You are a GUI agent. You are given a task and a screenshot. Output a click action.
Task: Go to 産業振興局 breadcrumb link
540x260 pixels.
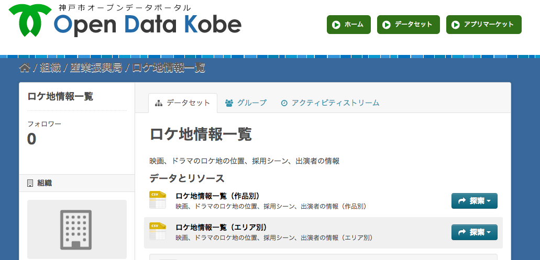(96, 68)
